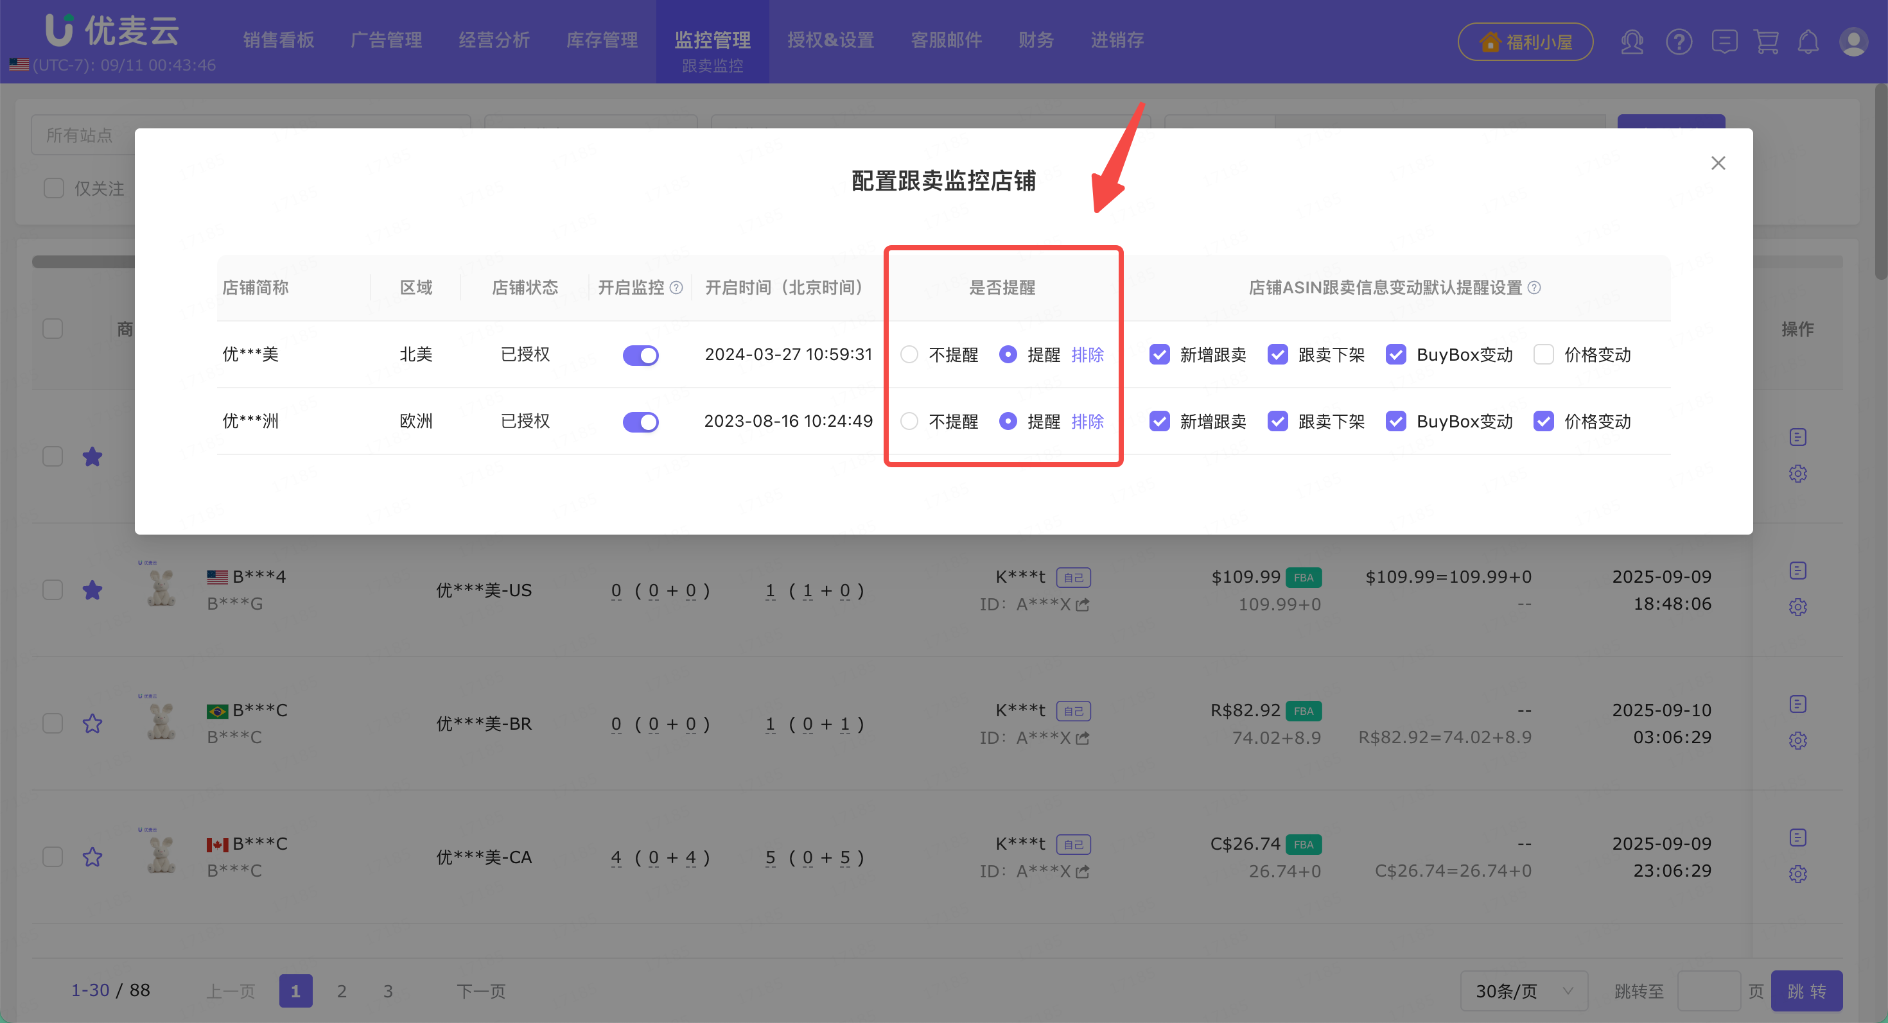Click the 福利小屋 button
Image resolution: width=1888 pixels, height=1023 pixels.
coord(1525,42)
